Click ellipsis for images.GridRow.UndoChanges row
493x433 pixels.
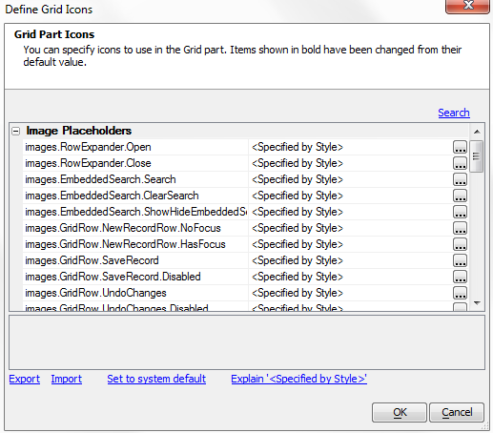click(460, 293)
